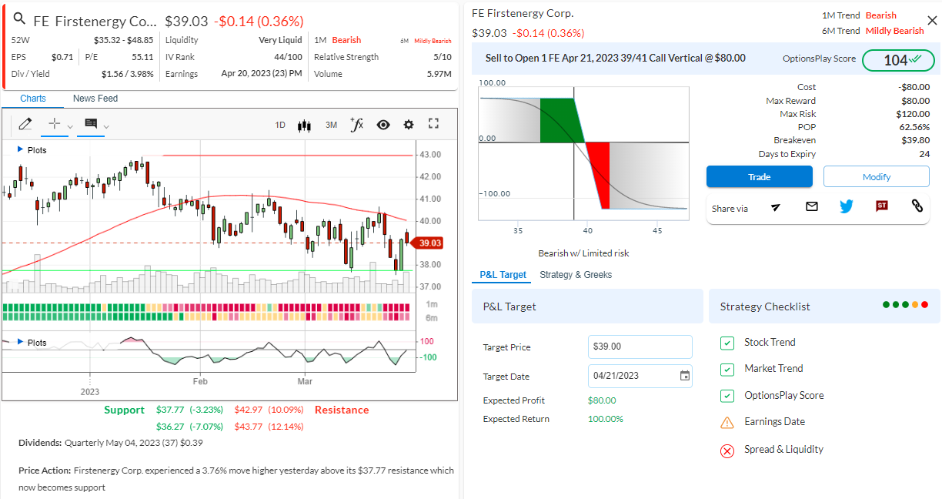
Task: Open the News Feed tab
Action: pos(95,99)
